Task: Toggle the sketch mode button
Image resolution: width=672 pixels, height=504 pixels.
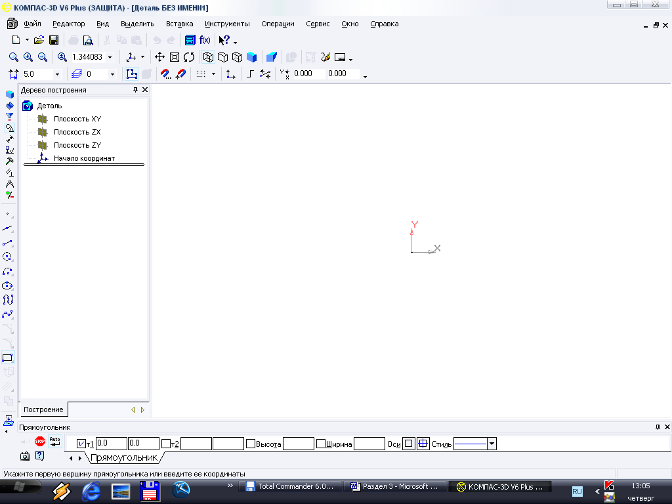Action: coord(131,73)
